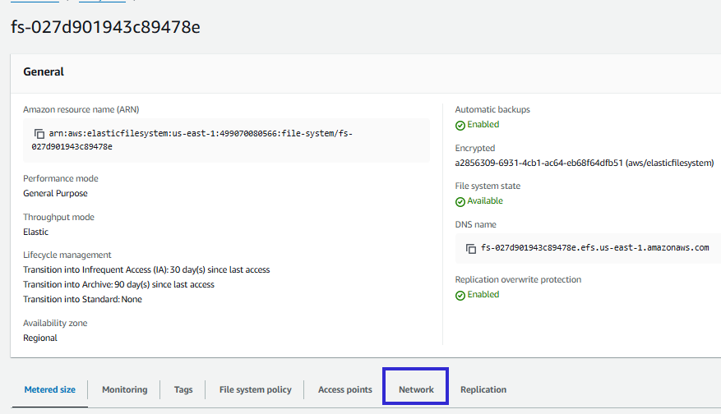Select the ARN text value
Viewport: 721px width, 414px height.
point(192,140)
